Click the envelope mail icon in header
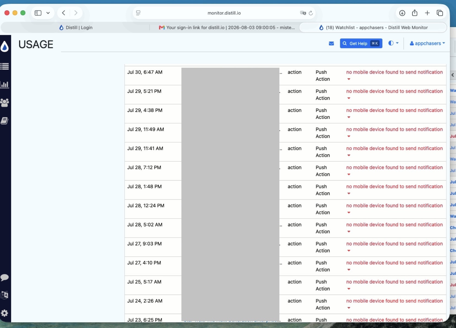 click(331, 44)
